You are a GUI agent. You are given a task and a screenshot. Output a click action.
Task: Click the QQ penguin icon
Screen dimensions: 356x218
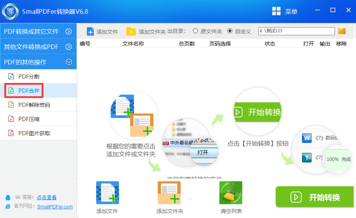8,197
